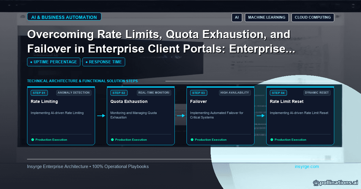Click the HIGH AVAILABILITY label

tap(235, 93)
